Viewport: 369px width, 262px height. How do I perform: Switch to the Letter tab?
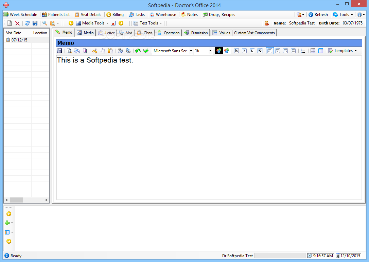coord(106,33)
